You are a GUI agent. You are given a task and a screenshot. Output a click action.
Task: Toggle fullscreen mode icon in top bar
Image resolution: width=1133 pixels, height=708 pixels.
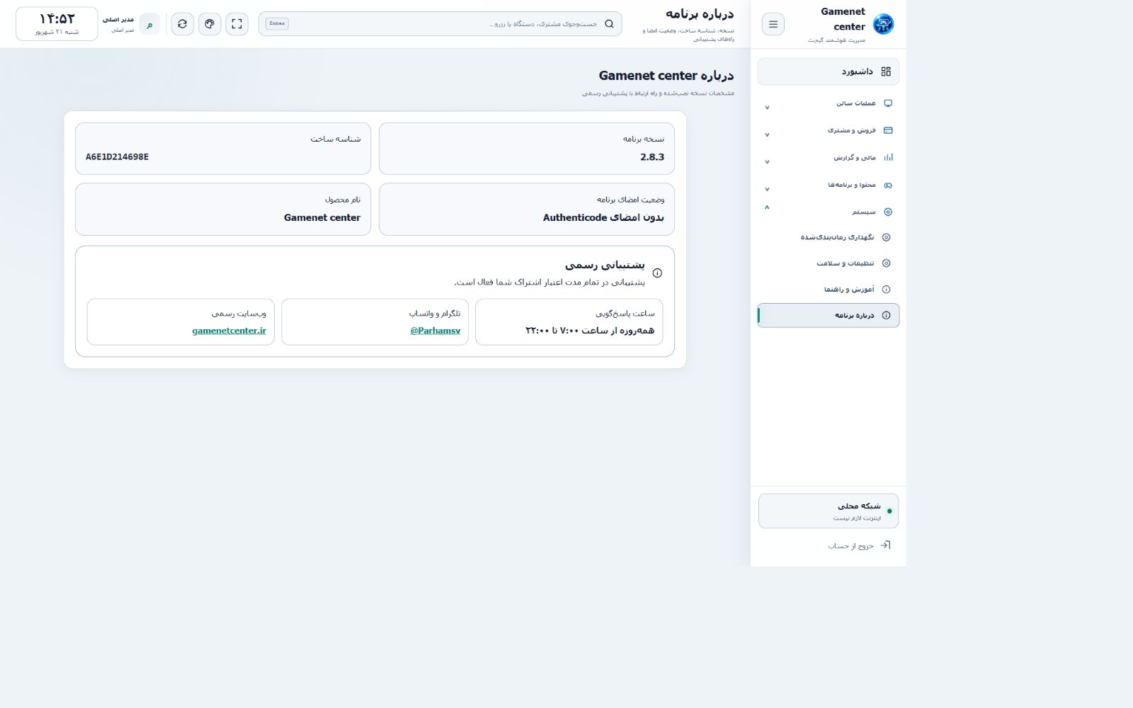(237, 24)
